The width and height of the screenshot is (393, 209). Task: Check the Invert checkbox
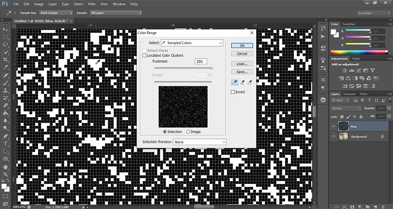click(x=233, y=92)
